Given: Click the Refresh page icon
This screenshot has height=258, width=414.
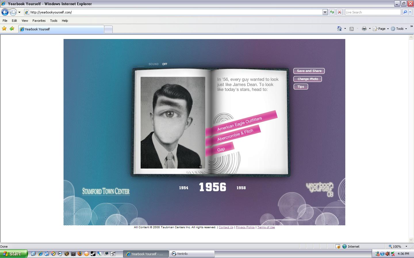Looking at the screenshot, I should point(332,12).
